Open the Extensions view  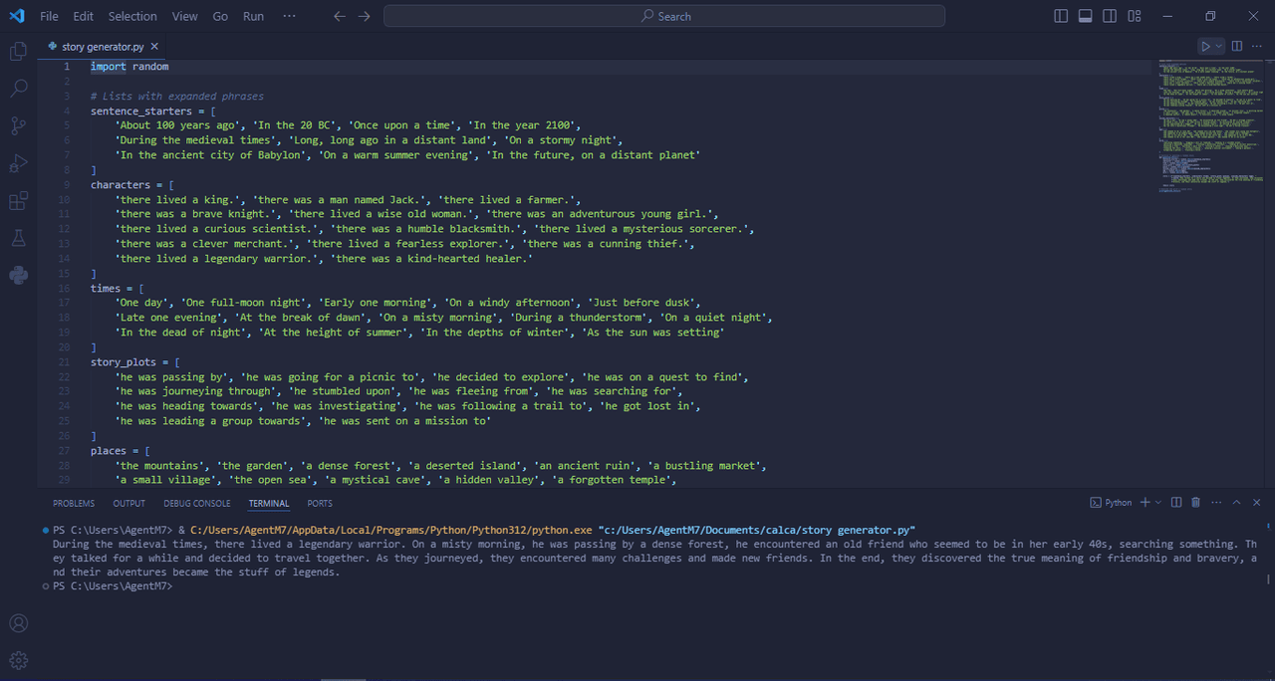(18, 201)
